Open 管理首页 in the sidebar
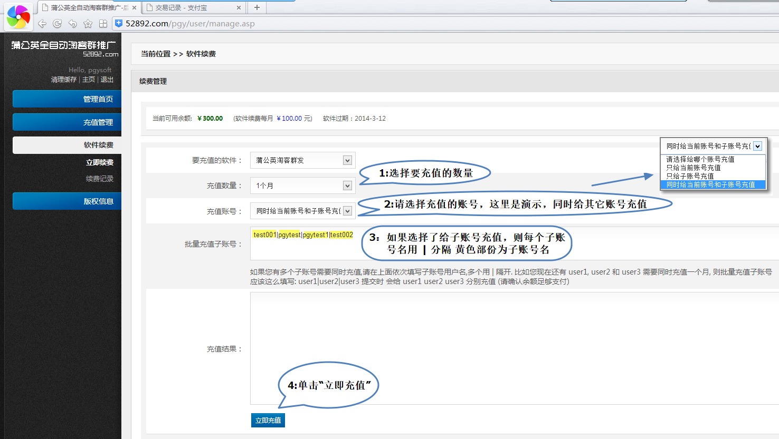Viewport: 779px width, 439px height. click(x=67, y=99)
